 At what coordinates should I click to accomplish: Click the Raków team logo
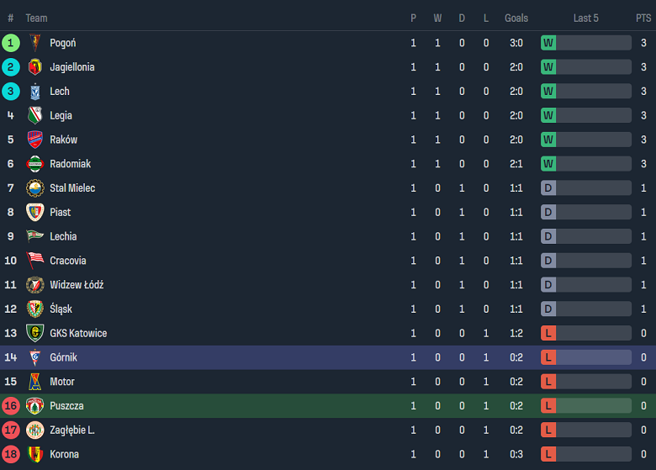(x=34, y=140)
